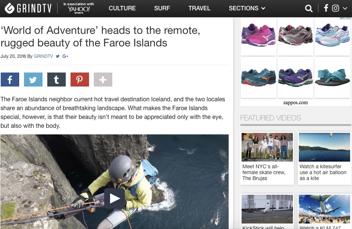Image resolution: width=352 pixels, height=229 pixels.
Task: Go to the Travel section
Action: 199,8
